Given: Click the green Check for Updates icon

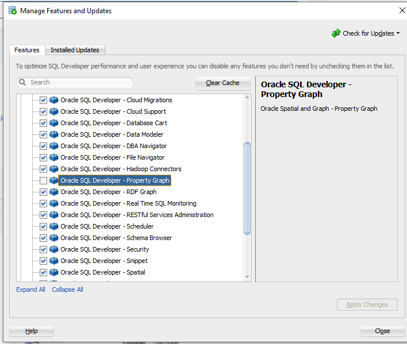Looking at the screenshot, I should pyautogui.click(x=336, y=33).
